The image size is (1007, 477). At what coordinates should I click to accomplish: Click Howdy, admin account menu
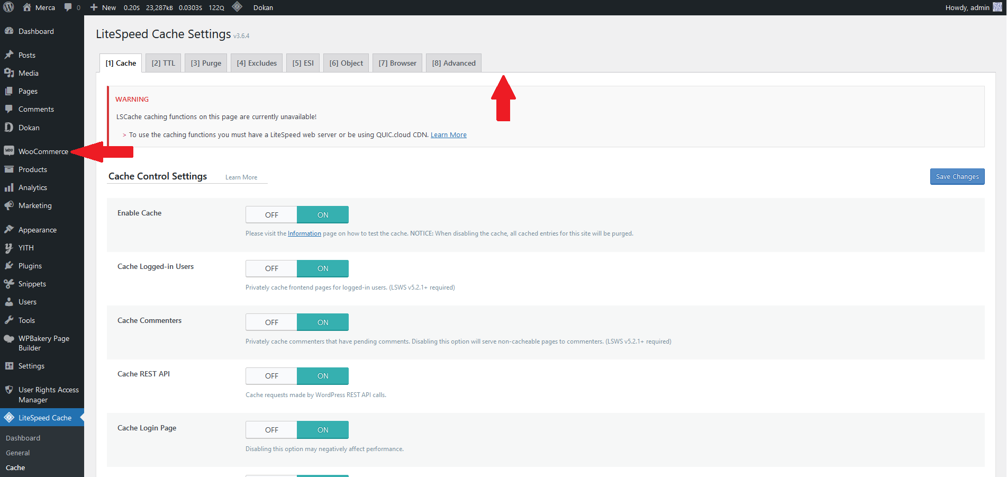(973, 7)
